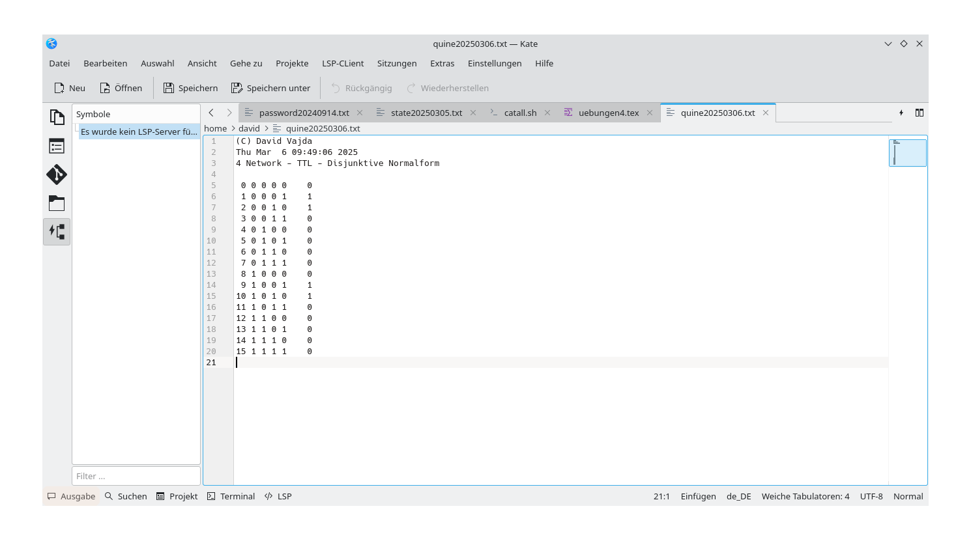
Task: Close the password20240914.txt tab
Action: [360, 113]
